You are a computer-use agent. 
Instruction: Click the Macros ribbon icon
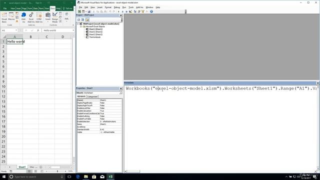click(11, 16)
